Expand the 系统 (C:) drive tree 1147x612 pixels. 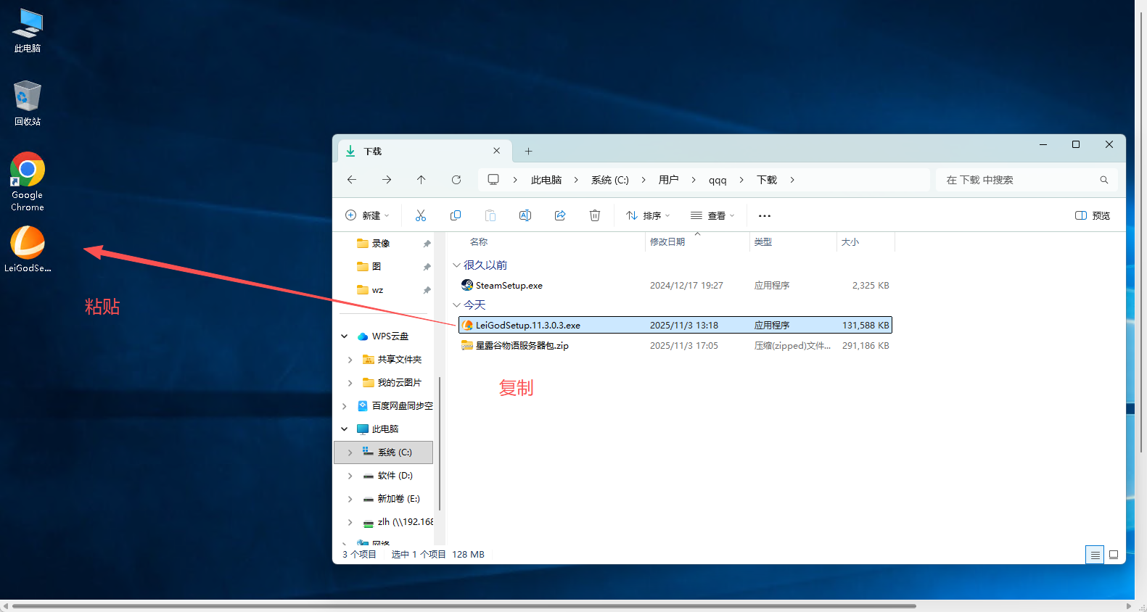(x=350, y=452)
